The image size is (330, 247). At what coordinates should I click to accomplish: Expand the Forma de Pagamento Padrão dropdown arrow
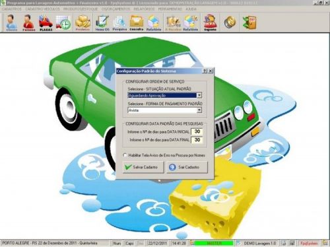click(199, 110)
